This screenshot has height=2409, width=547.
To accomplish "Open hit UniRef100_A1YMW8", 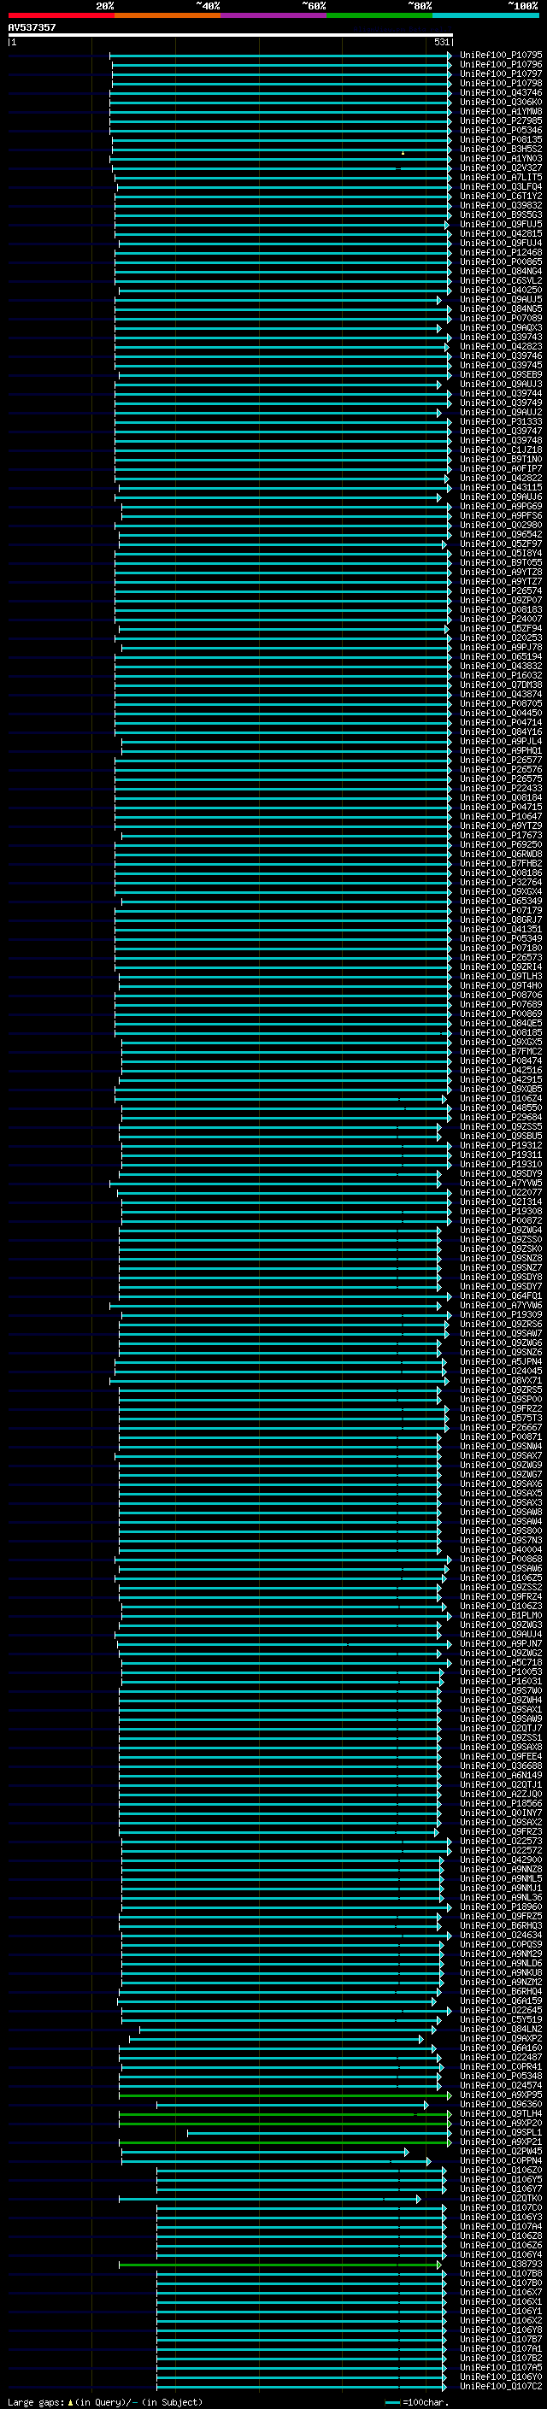I will point(501,111).
